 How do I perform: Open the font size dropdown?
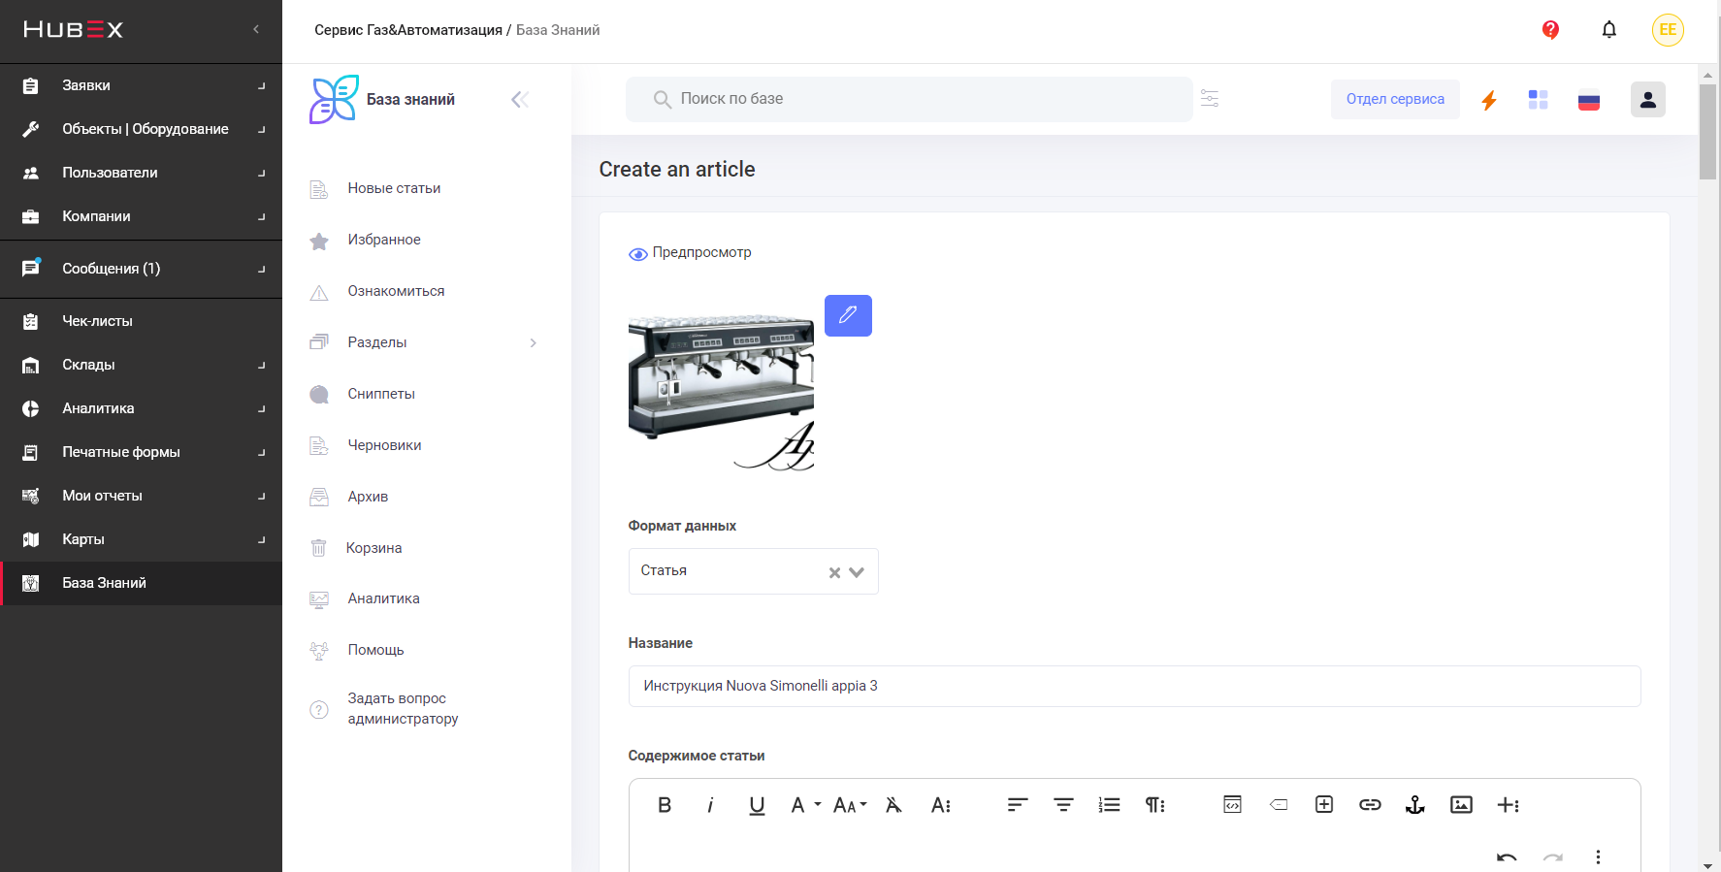(850, 805)
